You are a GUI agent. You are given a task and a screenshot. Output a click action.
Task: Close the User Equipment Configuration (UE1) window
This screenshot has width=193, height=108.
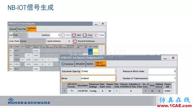coord(173,58)
